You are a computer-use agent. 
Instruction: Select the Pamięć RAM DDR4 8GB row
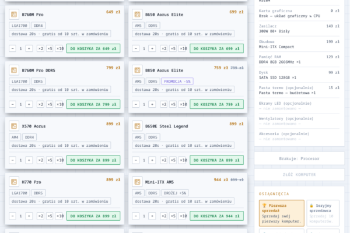pyautogui.click(x=299, y=59)
